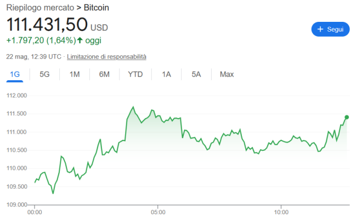Click the Bitcoin breadcrumb title
351x218 pixels.
click(x=97, y=8)
